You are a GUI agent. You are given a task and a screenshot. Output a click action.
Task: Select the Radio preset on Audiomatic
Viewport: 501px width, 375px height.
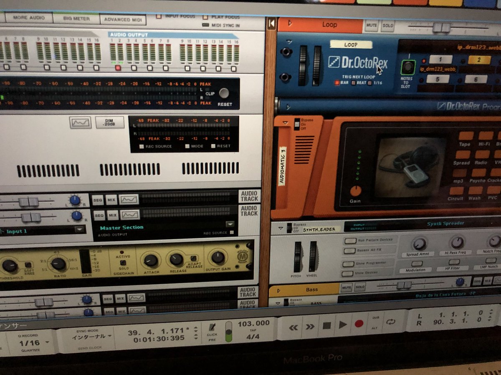tap(482, 155)
